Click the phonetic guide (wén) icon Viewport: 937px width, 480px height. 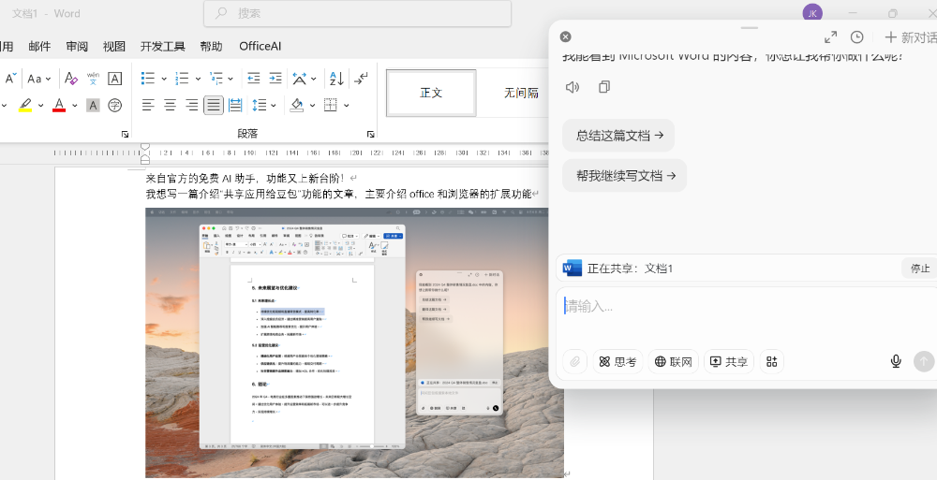(93, 79)
